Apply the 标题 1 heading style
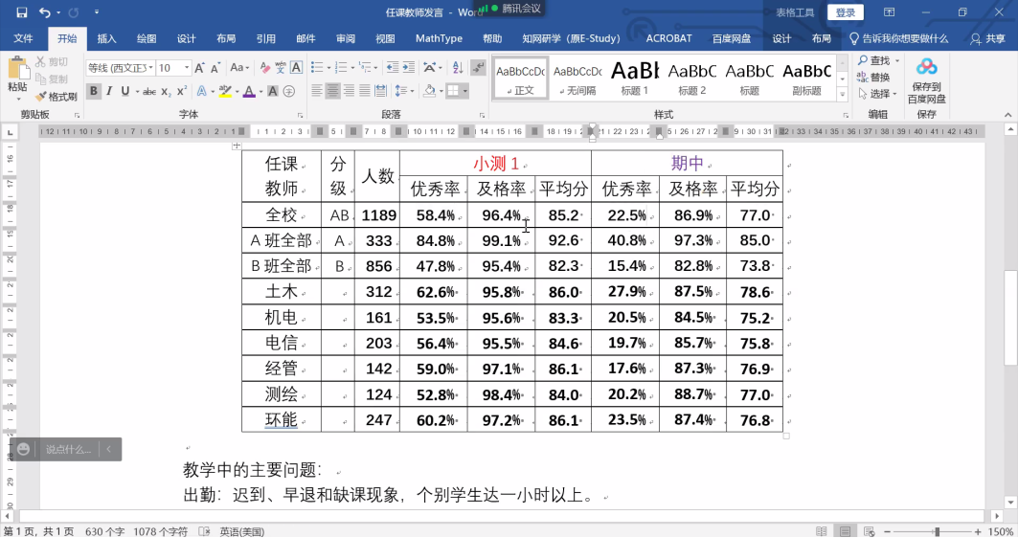The width and height of the screenshot is (1018, 538). tap(635, 78)
